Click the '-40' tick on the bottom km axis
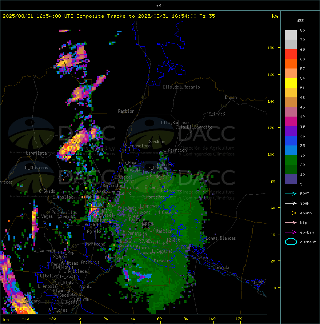The width and height of the screenshot is (320, 324). 25,319
